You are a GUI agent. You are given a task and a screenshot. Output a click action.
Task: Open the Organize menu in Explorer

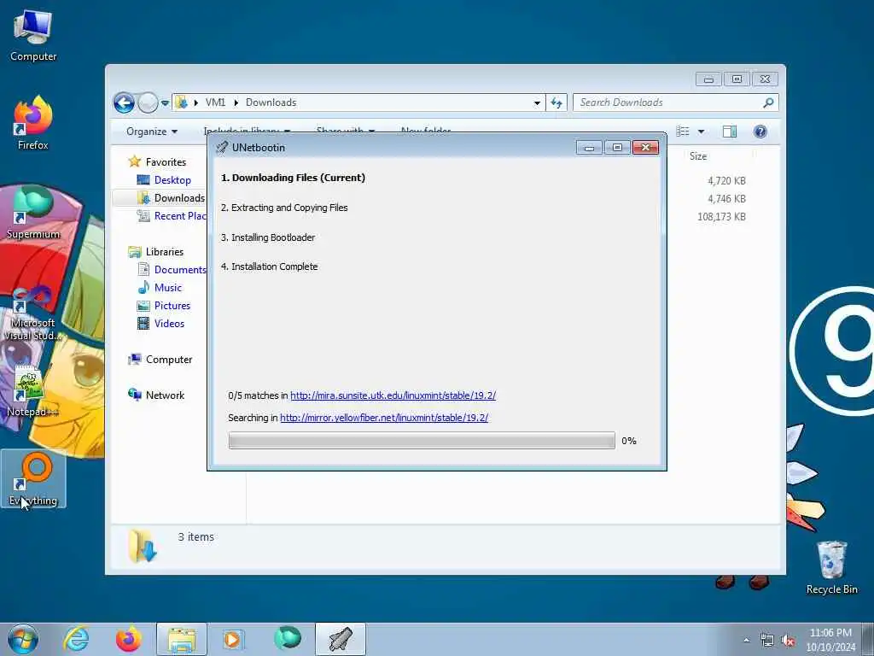152,132
